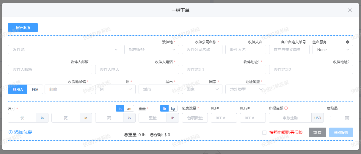Select the FBA address option
The image size is (361, 154).
35,89
